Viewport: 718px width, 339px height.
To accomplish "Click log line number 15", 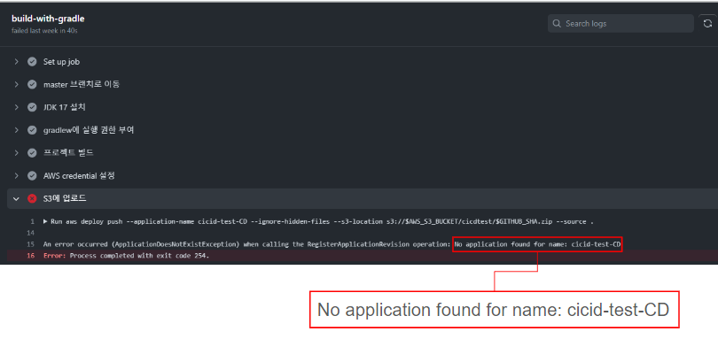I will (x=31, y=244).
